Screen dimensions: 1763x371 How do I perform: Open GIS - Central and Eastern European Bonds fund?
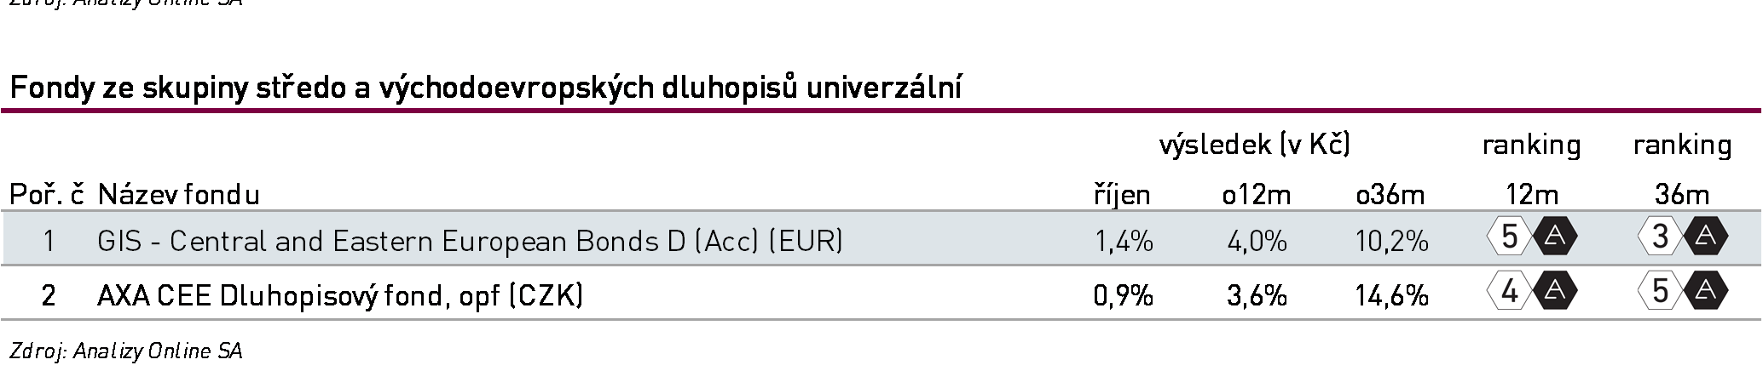[471, 242]
